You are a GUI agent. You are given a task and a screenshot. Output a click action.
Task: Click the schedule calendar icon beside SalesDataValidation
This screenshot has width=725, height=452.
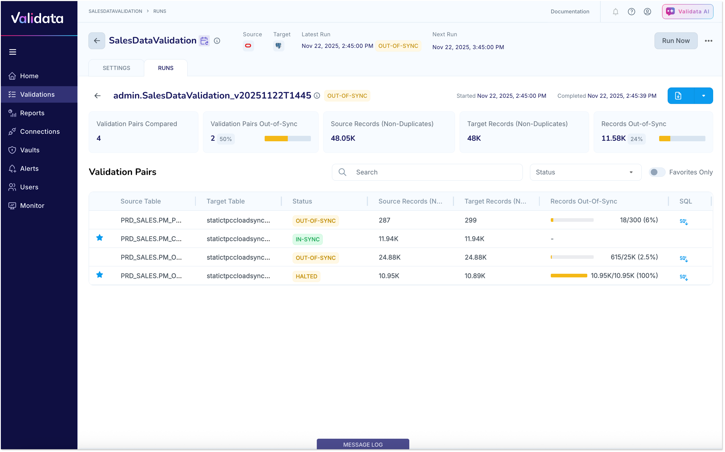tap(204, 41)
